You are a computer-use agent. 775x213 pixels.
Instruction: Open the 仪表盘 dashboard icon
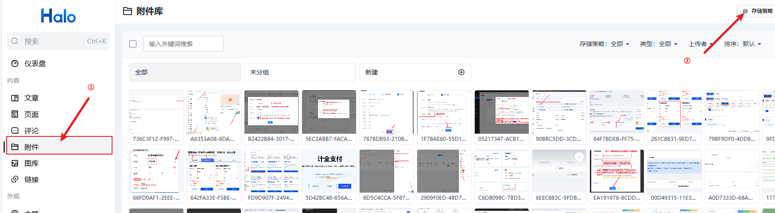(15, 63)
